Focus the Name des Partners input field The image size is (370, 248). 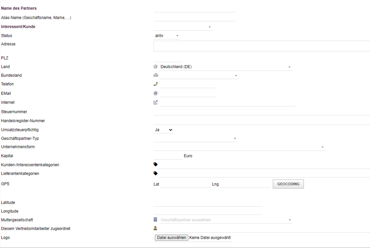[194, 9]
